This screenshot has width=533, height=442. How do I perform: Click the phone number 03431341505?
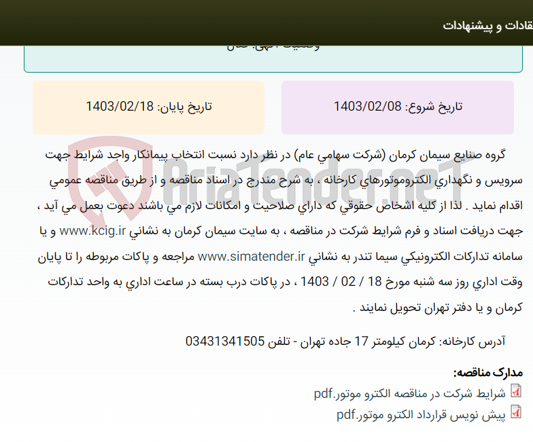pos(224,341)
